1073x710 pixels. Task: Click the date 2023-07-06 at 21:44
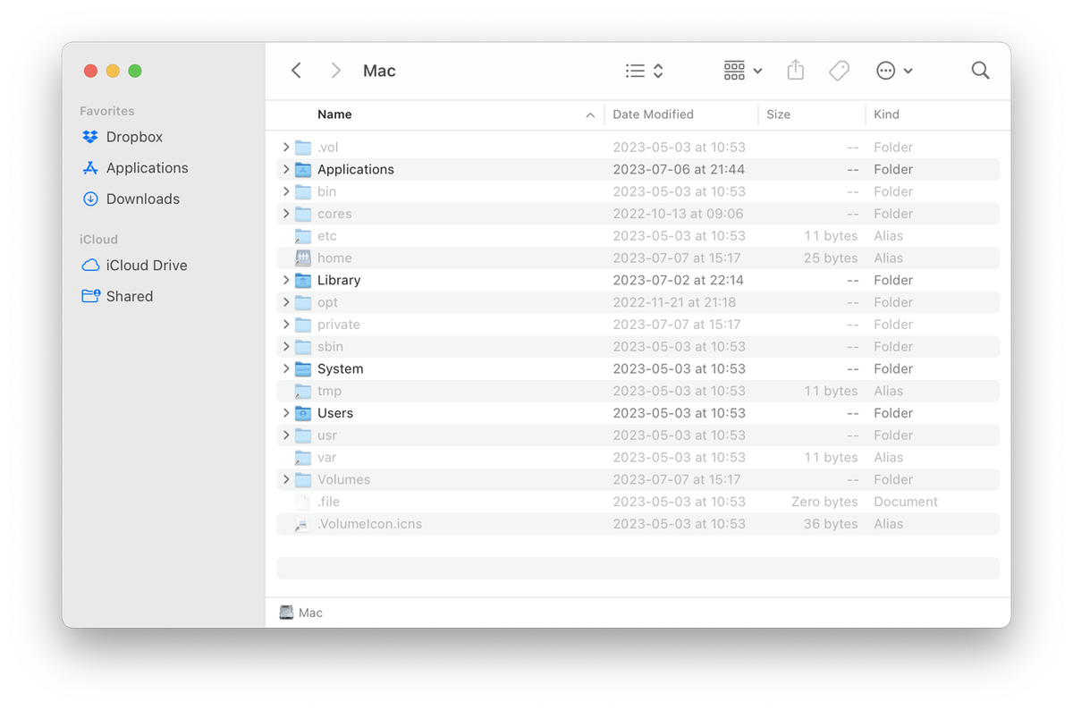tap(679, 169)
